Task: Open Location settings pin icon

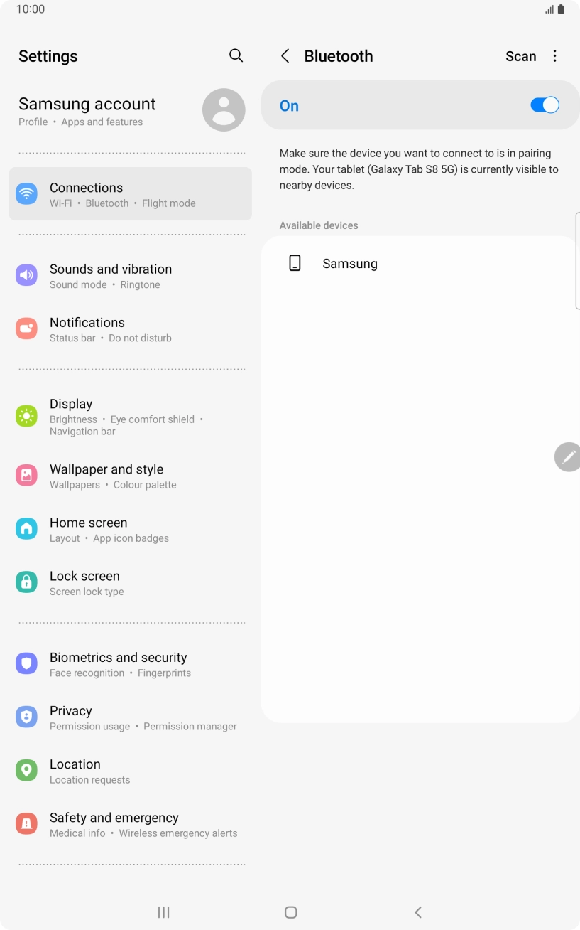Action: [26, 770]
